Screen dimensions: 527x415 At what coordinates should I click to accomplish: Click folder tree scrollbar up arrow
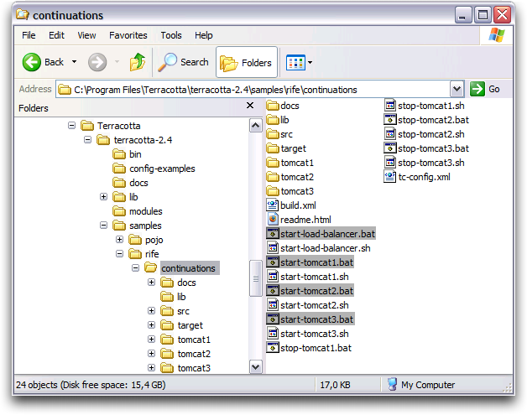point(256,126)
